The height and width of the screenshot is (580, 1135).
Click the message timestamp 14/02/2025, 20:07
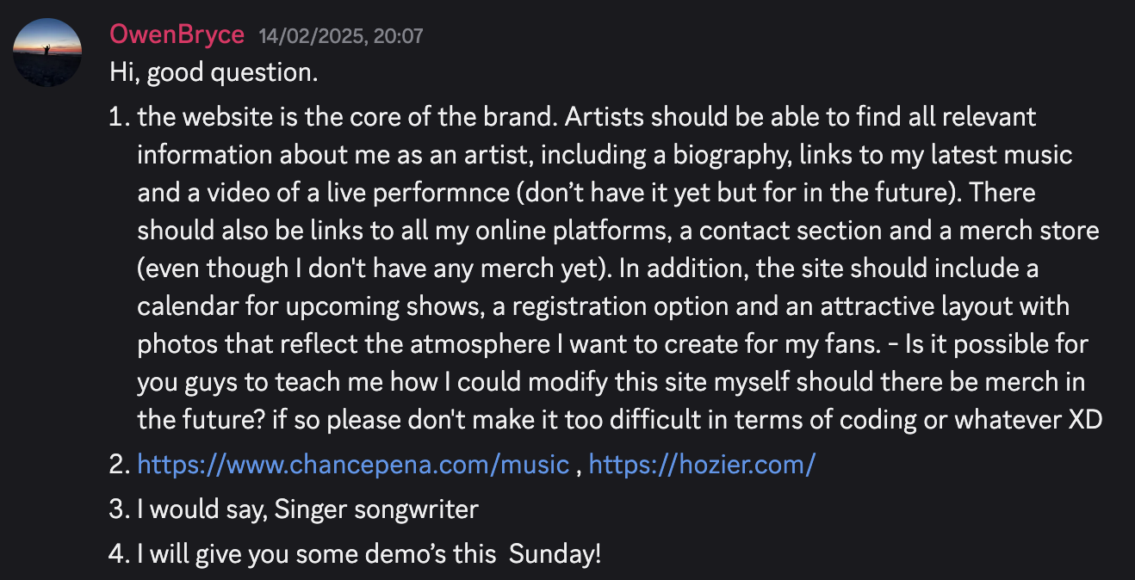340,36
